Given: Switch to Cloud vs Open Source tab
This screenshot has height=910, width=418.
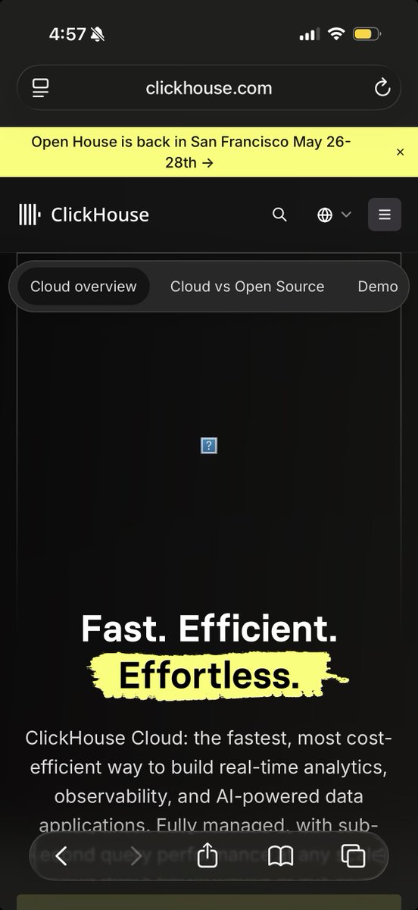Looking at the screenshot, I should [x=247, y=286].
